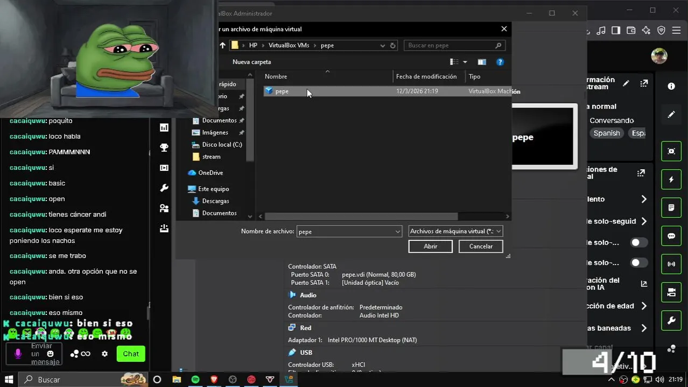Open the community people sidebar icon

[164, 208]
